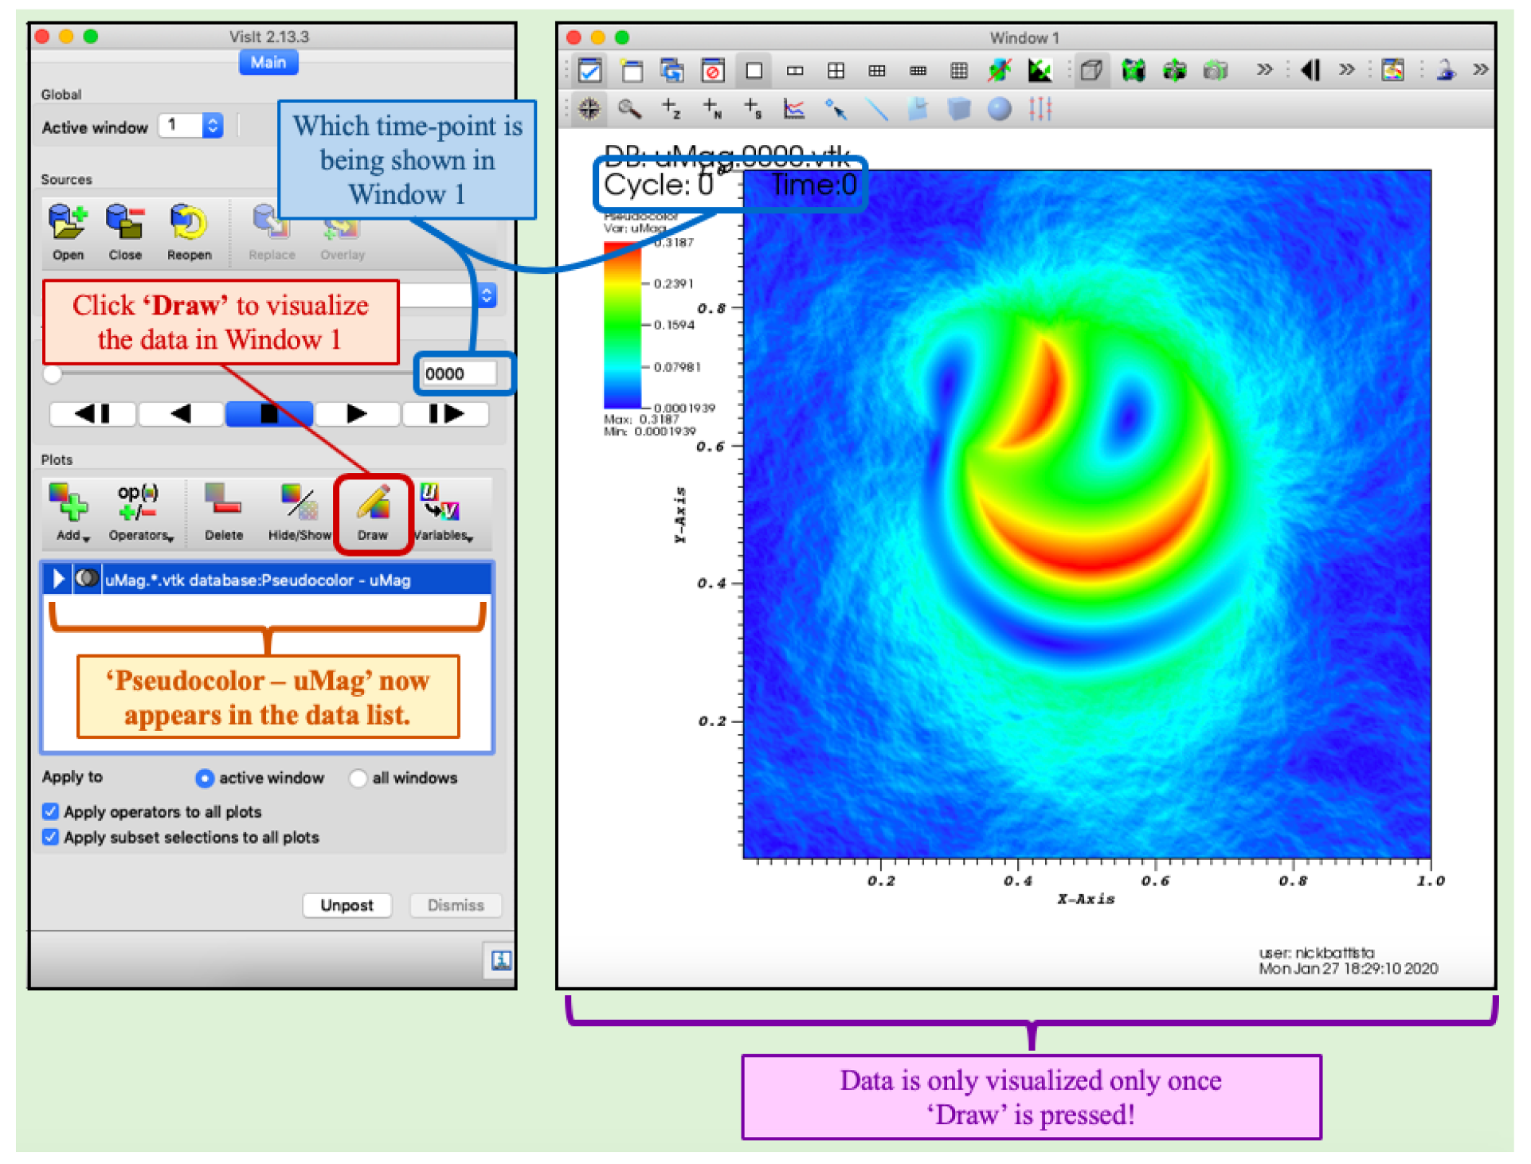Expand hidden items after the step-back icon
Screen dimensions: 1531x1164
pos(1346,70)
